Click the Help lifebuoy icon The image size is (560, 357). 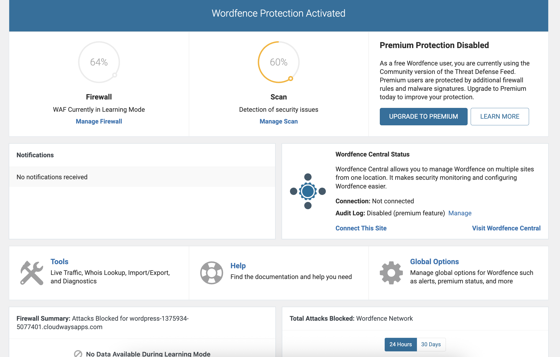(211, 273)
